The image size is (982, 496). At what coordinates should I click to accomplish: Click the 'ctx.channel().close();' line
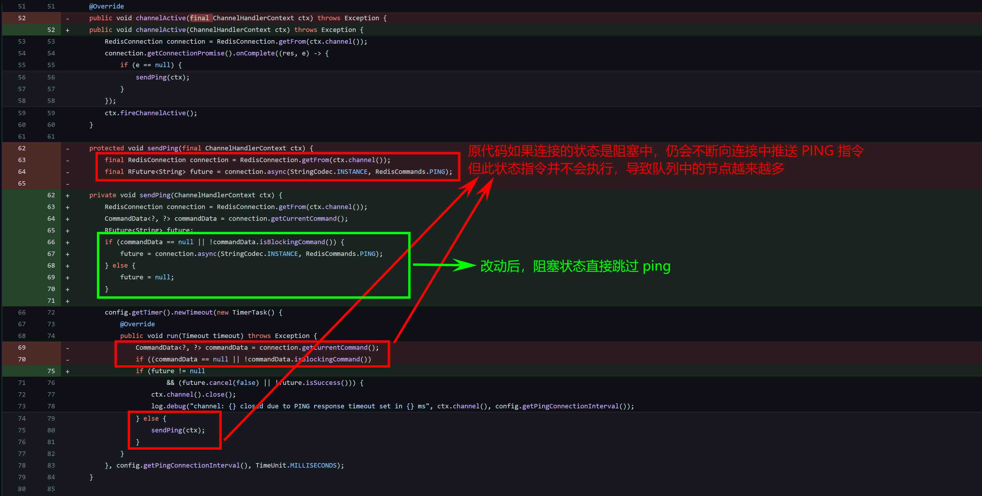[193, 395]
